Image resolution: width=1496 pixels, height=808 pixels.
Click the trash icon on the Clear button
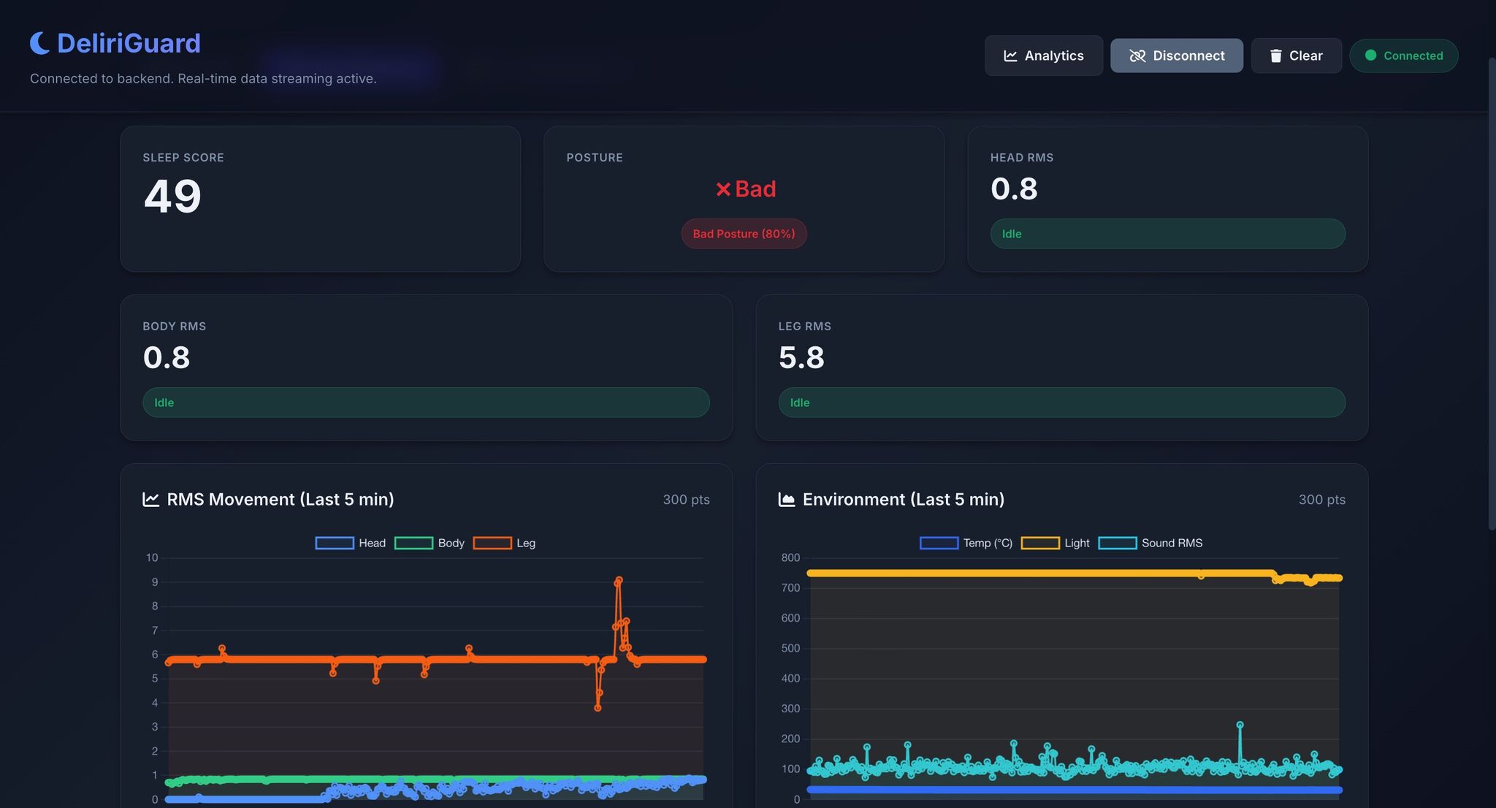click(x=1276, y=55)
